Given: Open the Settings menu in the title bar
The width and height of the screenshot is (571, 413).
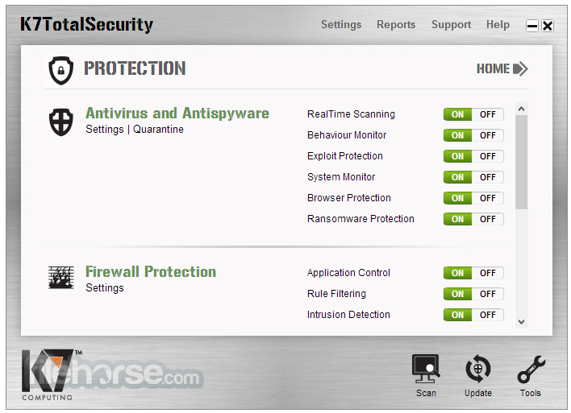Looking at the screenshot, I should point(341,25).
